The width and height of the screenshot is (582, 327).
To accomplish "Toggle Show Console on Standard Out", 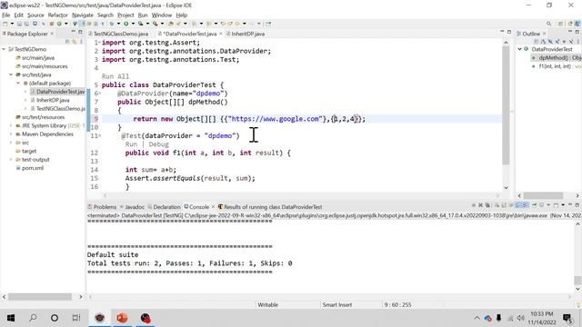I will [518, 205].
